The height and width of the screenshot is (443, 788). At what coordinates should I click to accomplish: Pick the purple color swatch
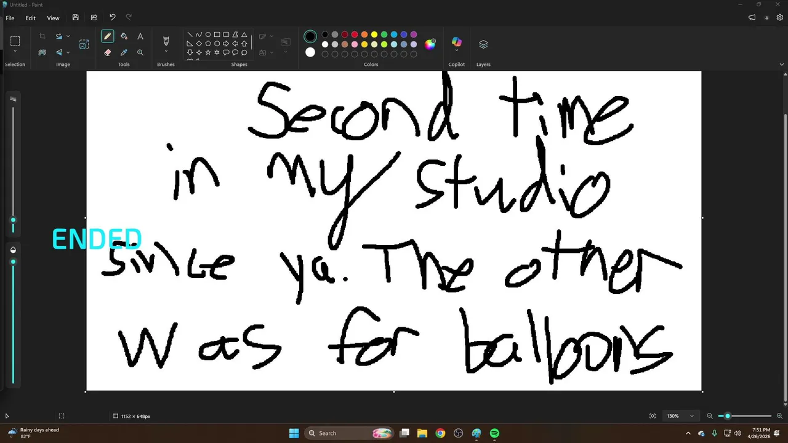pos(414,34)
